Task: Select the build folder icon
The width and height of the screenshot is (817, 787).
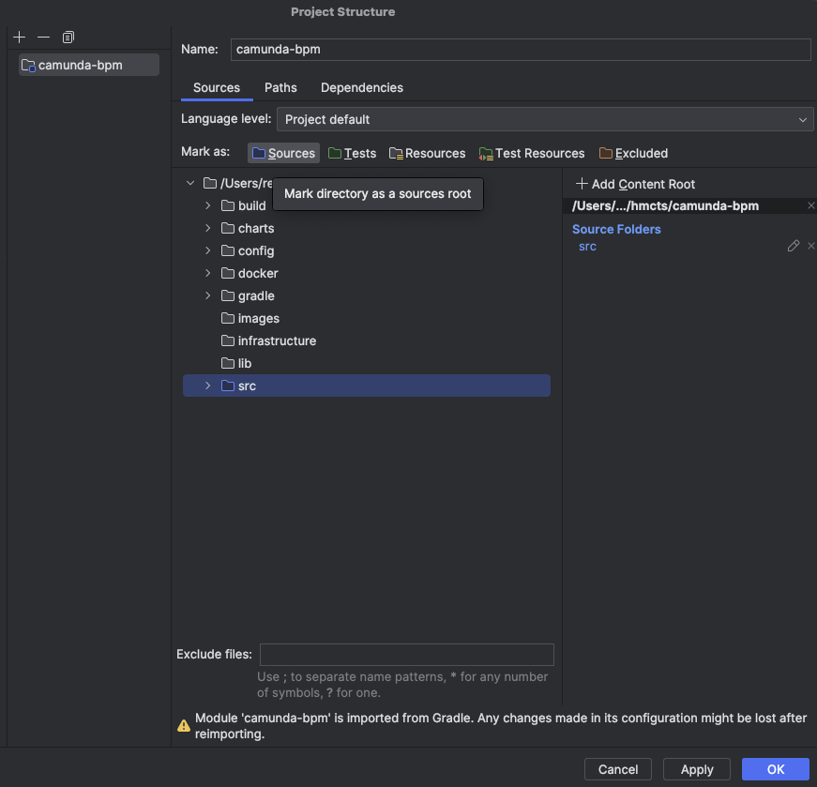Action: pyautogui.click(x=228, y=205)
